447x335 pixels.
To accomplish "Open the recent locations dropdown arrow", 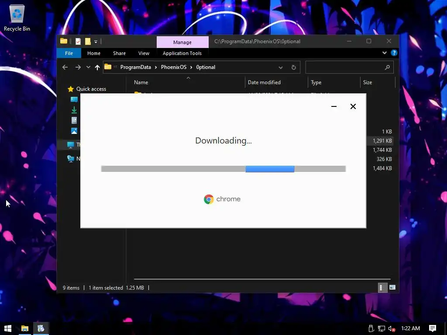I will click(x=88, y=67).
